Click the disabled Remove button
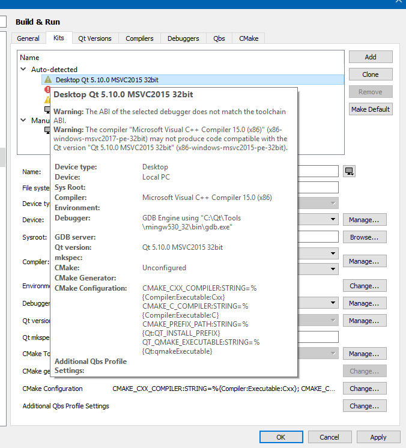This screenshot has width=406, height=448. pyautogui.click(x=371, y=92)
